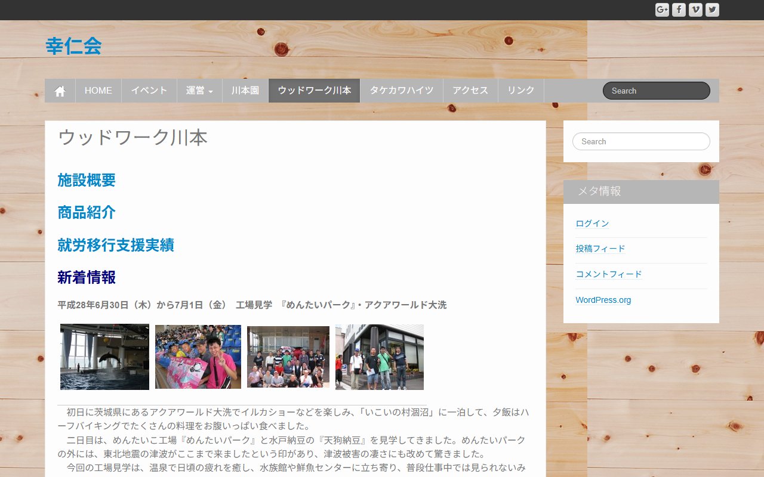Click the home icon in navigation bar
Image resolution: width=764 pixels, height=477 pixels.
click(x=60, y=91)
